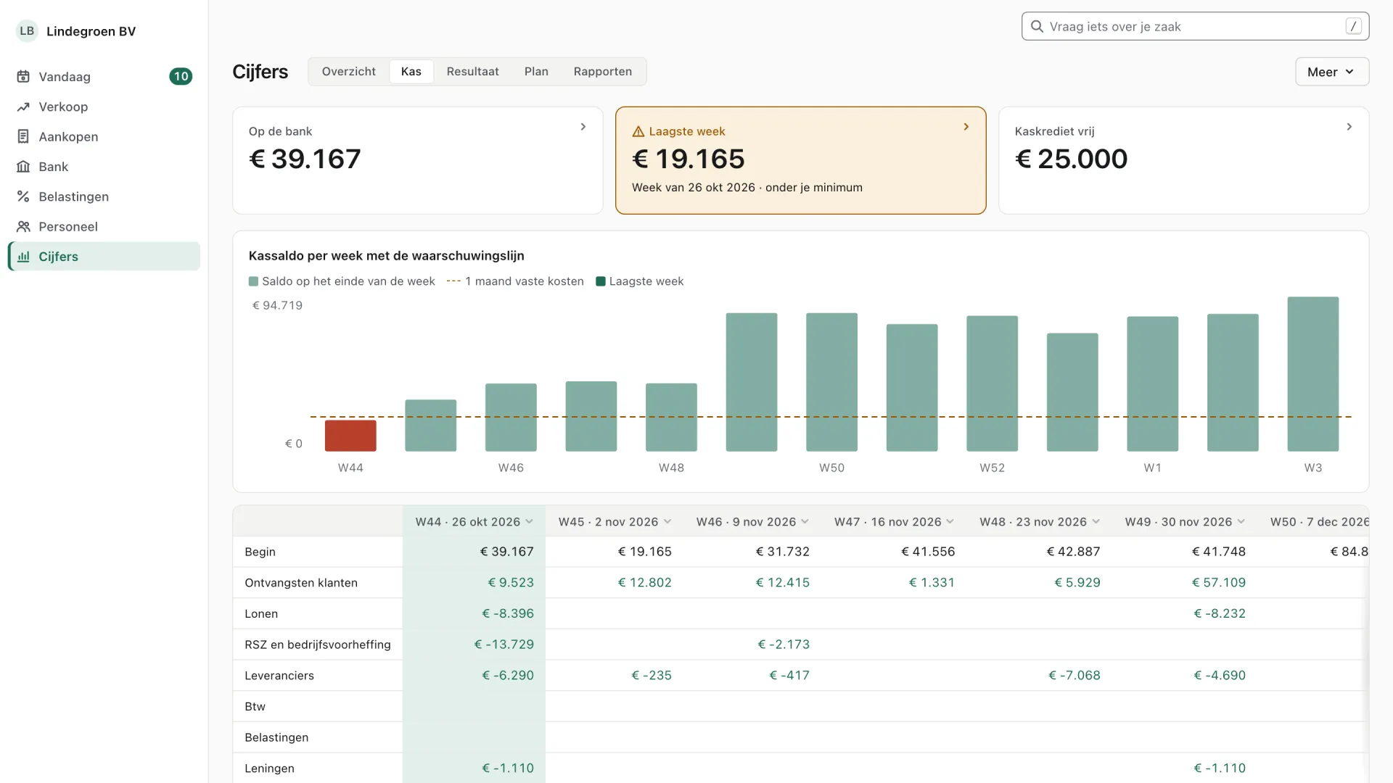Click the Belastingen percent icon
The image size is (1393, 783).
click(23, 196)
